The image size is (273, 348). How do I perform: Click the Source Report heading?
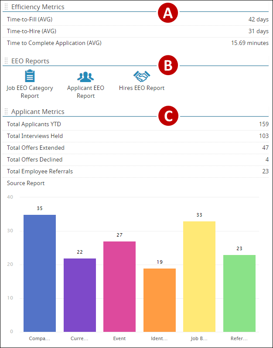(x=26, y=183)
